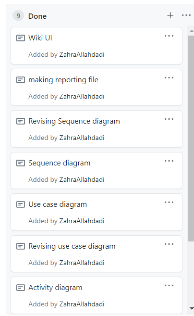This screenshot has height=316, width=194.
Task: Click note icon on Revising Sequence diagram
Action: pos(21,121)
